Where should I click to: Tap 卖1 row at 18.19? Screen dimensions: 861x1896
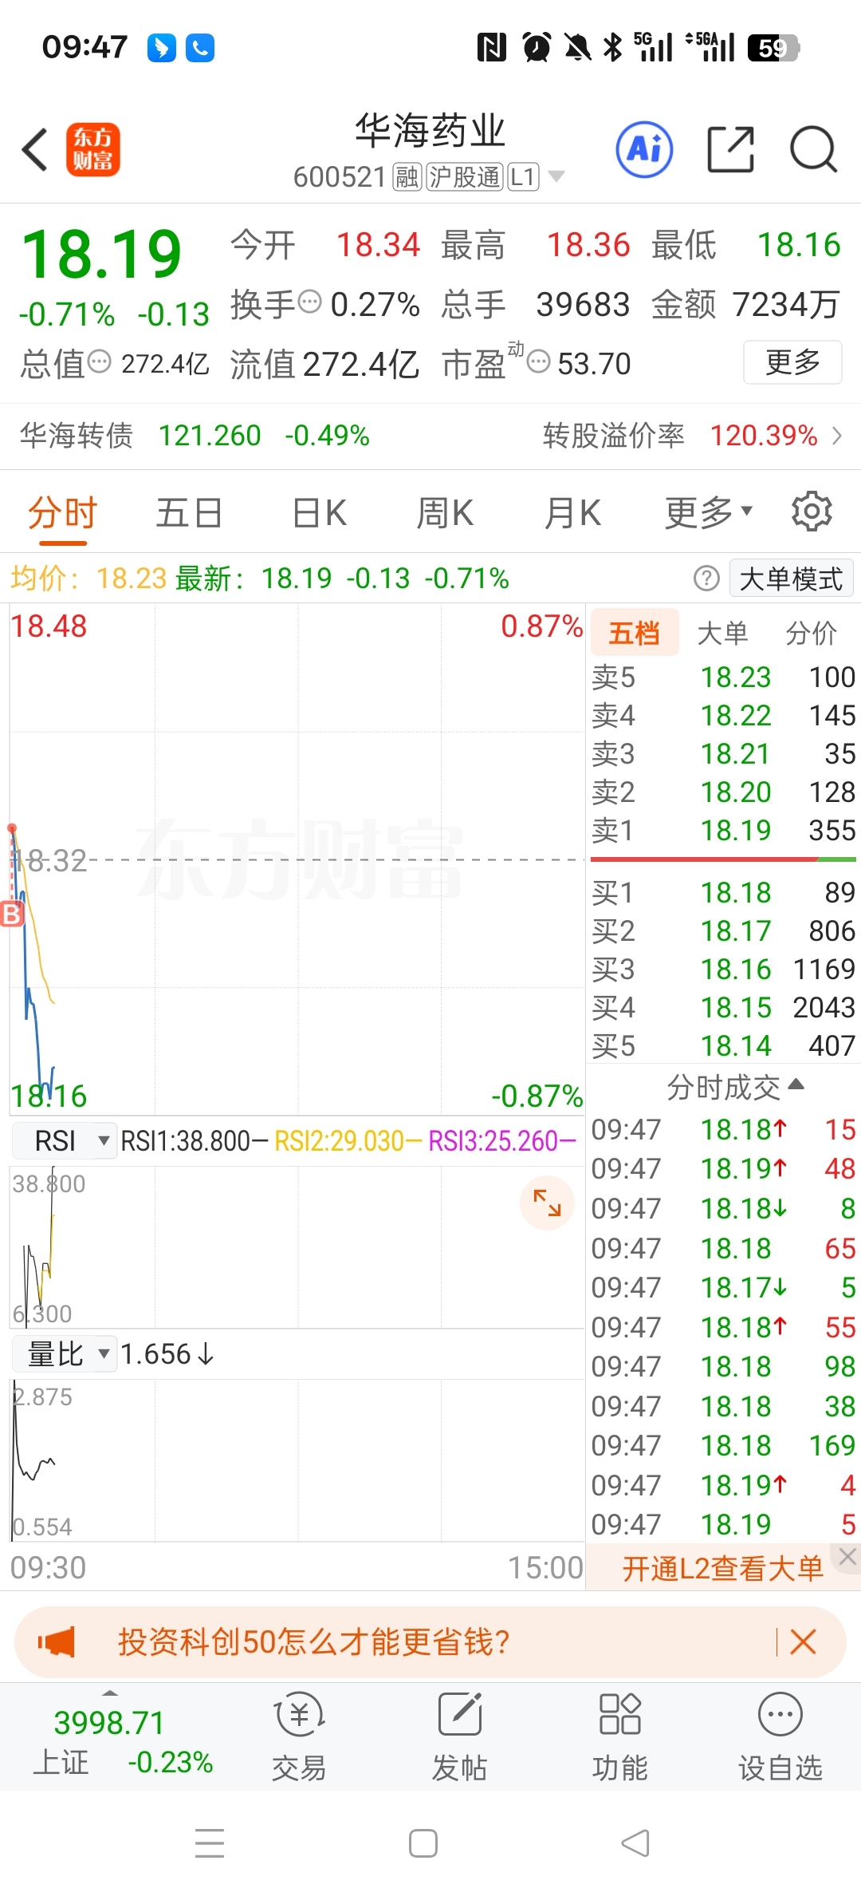point(723,831)
